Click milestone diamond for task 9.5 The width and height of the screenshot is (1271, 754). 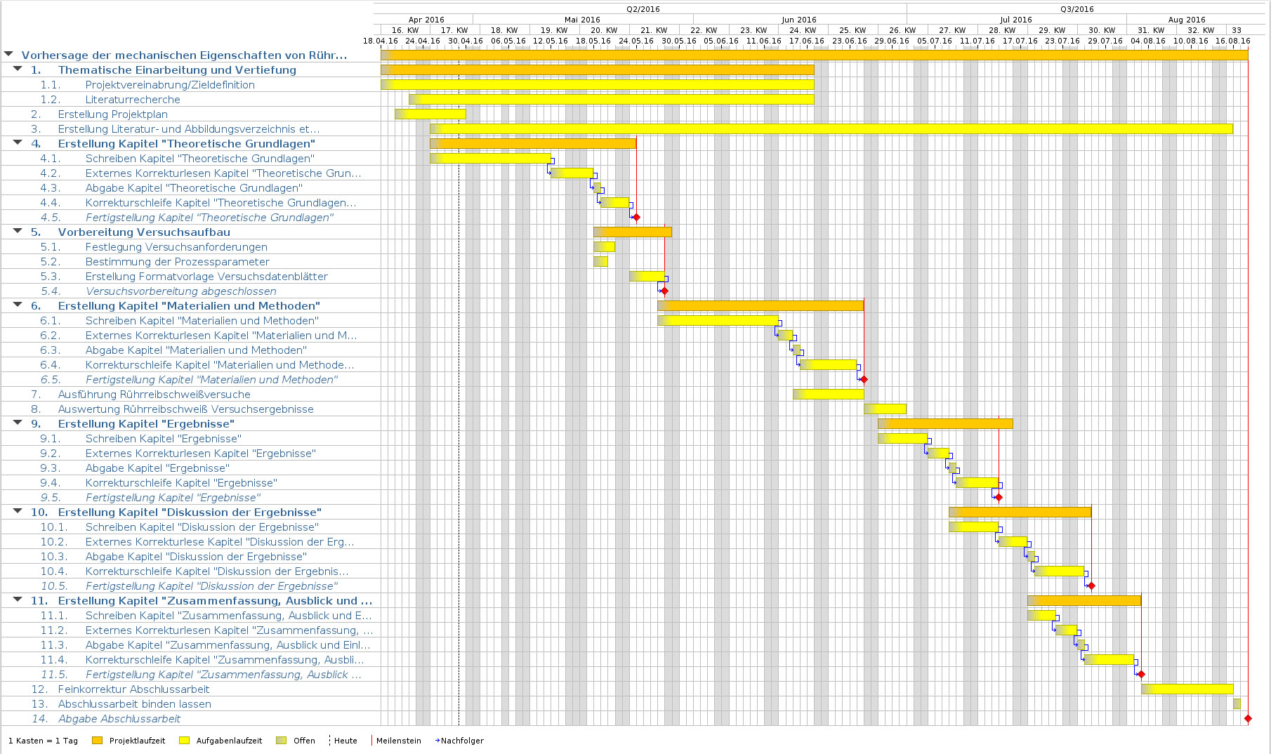point(999,498)
